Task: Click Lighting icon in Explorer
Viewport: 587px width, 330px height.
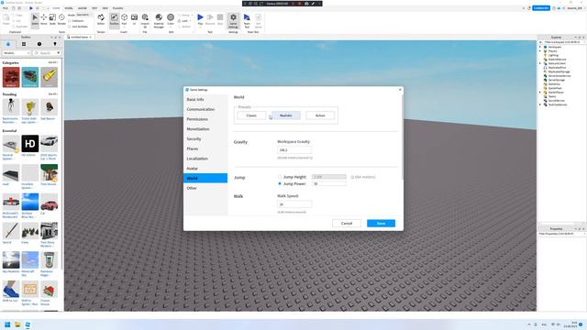Action: pos(546,55)
